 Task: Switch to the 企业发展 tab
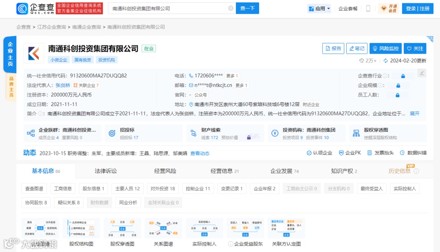(284, 171)
